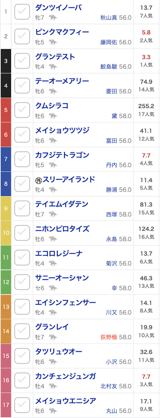
Task: Open jockey 鮫島駿 link
Action: pyautogui.click(x=109, y=67)
